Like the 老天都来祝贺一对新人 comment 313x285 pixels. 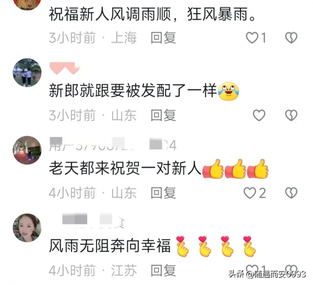[250, 193]
